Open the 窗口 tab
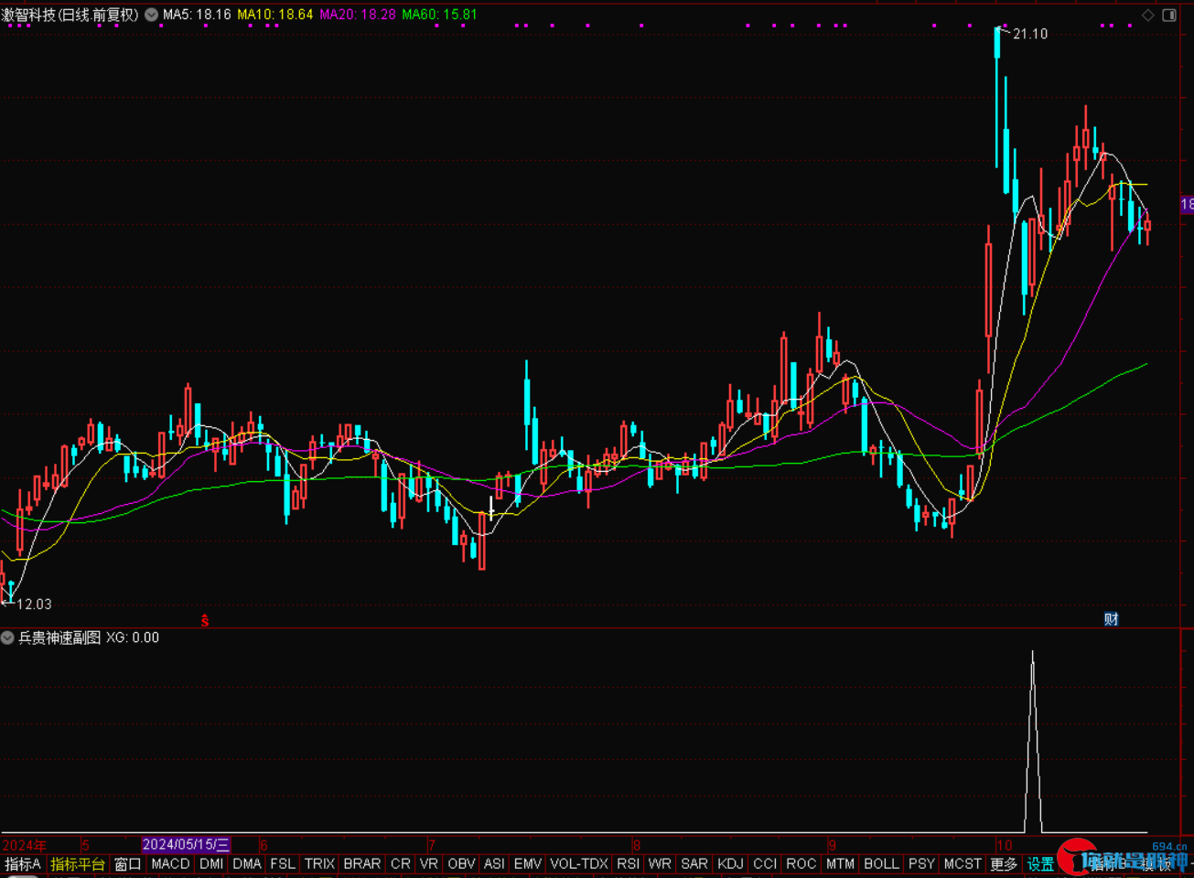The image size is (1194, 878). 127,863
